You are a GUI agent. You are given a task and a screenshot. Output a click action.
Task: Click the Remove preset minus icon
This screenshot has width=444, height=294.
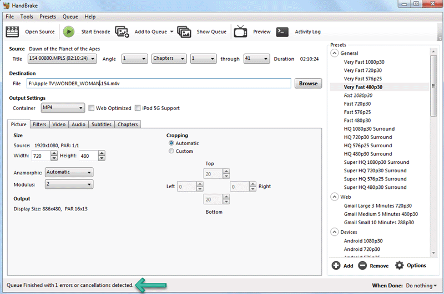click(x=362, y=265)
